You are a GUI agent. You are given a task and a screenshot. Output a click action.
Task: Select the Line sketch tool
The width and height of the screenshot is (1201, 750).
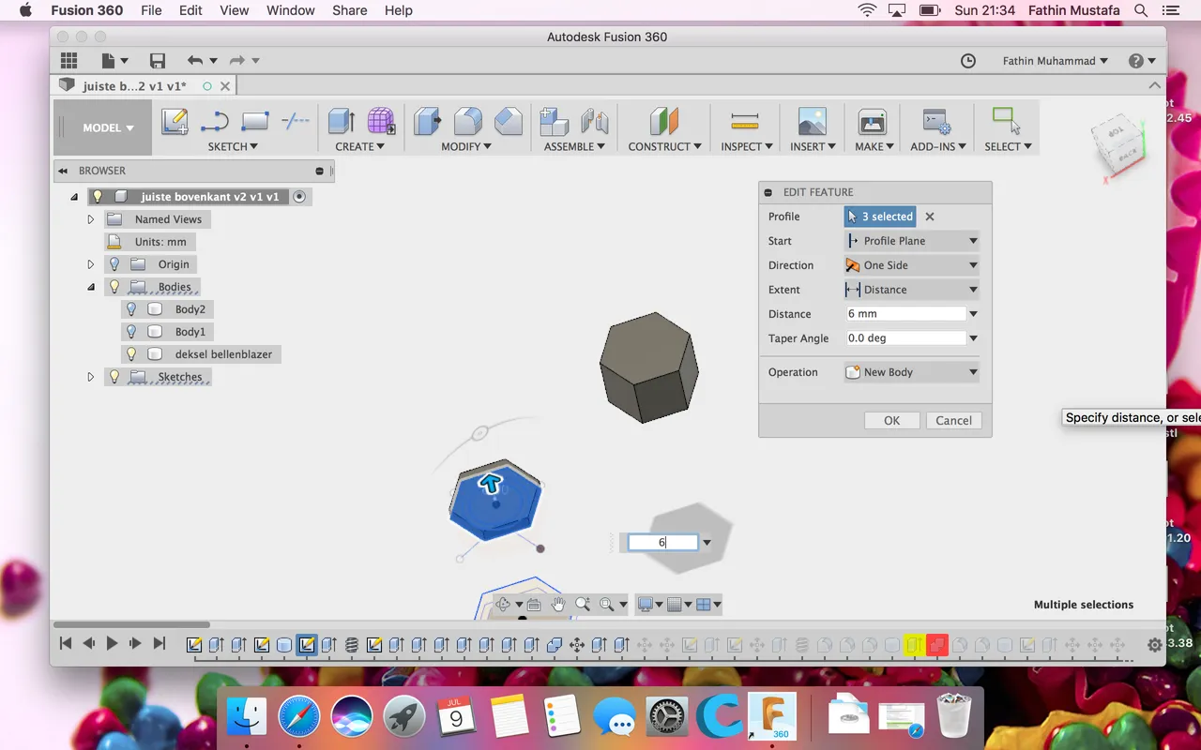215,122
